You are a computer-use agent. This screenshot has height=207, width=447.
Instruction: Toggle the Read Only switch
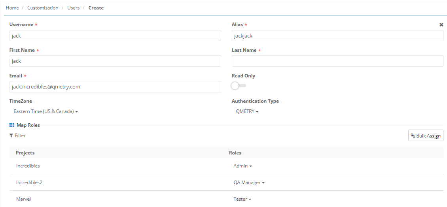tap(239, 86)
